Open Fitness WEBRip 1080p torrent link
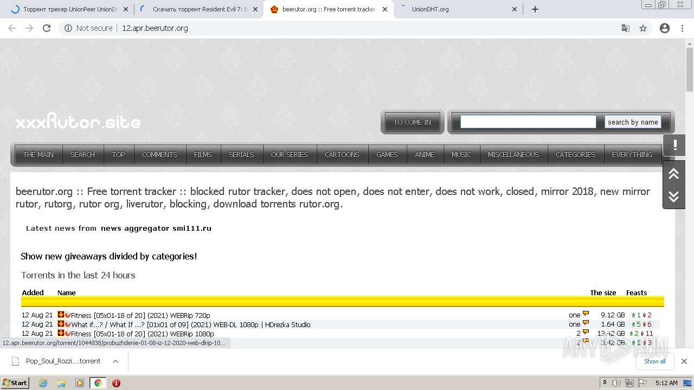Screen dimensions: 694x390 (x=143, y=334)
